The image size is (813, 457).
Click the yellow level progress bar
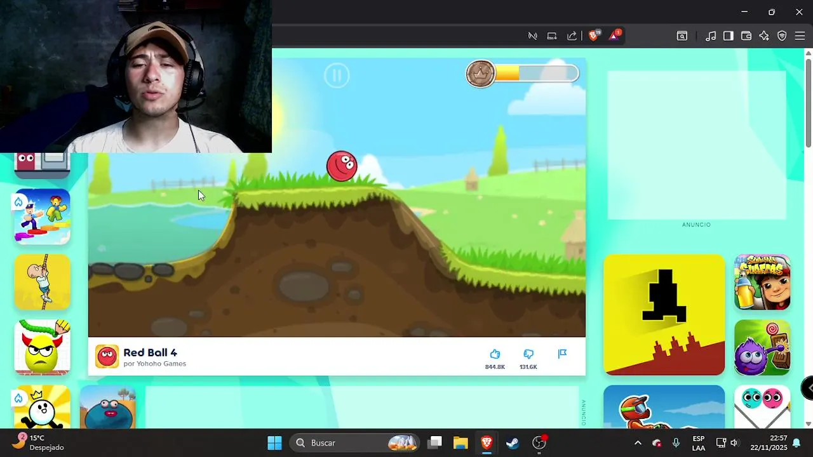[x=536, y=74]
